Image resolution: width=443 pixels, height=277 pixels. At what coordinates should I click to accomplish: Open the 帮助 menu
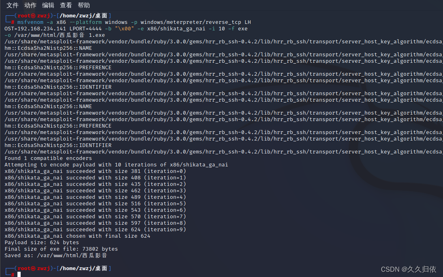83,5
